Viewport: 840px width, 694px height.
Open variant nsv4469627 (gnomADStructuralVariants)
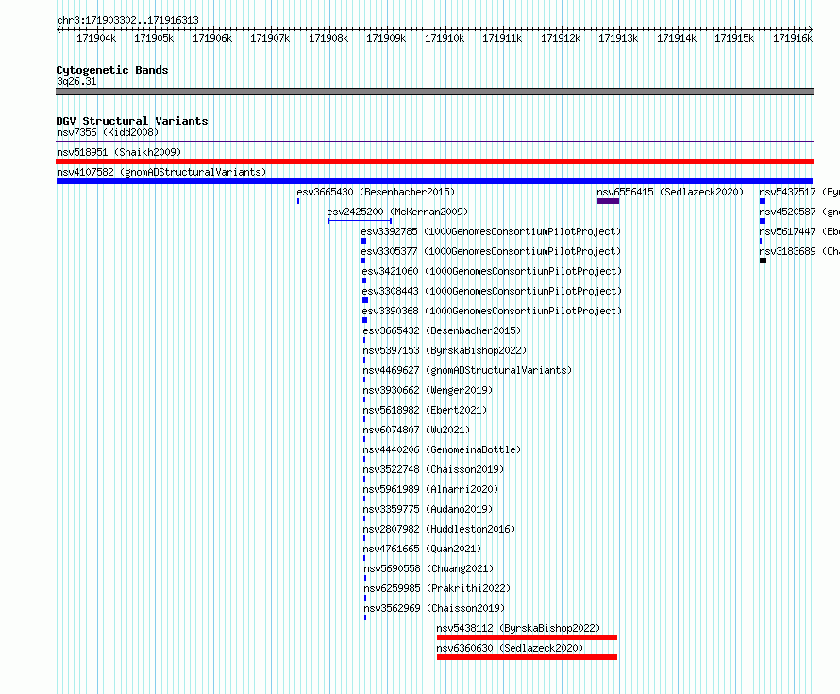467,370
